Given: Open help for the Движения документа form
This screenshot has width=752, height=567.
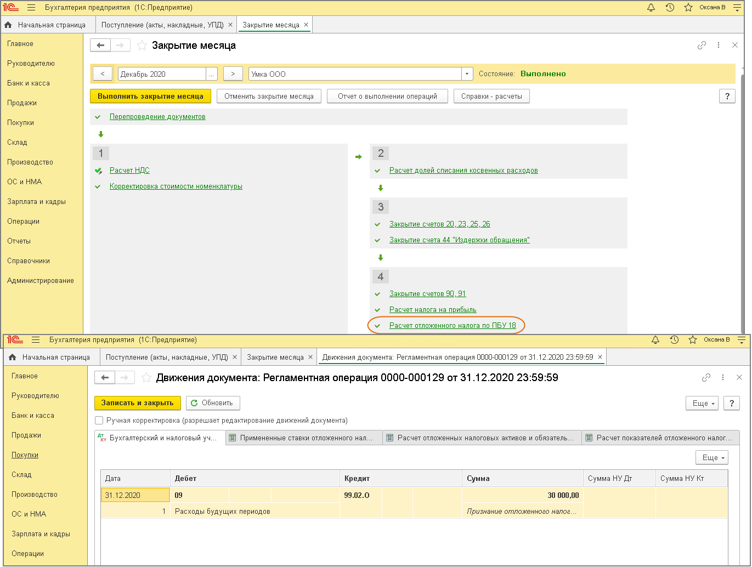Looking at the screenshot, I should 731,403.
